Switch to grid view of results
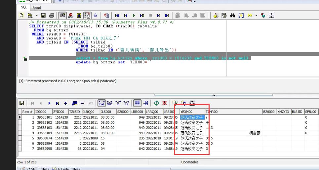 pos(138,103)
